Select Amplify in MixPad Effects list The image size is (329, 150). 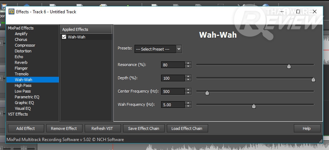[x=21, y=34]
